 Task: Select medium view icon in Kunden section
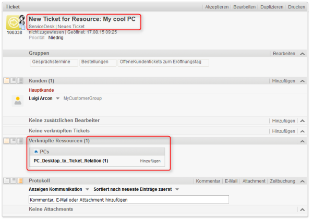(13, 81)
